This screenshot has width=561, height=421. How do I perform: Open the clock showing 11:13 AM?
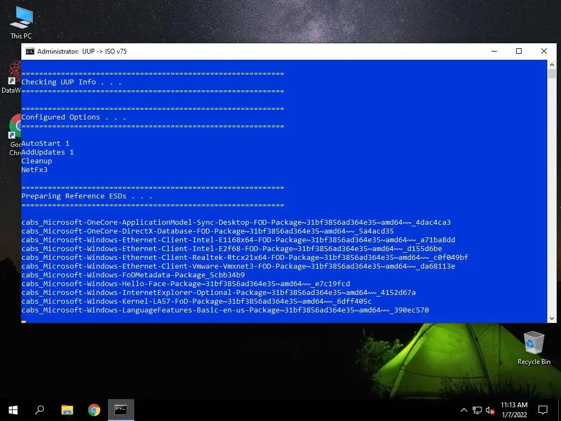[514, 410]
